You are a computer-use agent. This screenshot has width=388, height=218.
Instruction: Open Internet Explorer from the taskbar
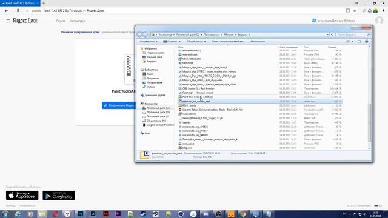click(18, 214)
